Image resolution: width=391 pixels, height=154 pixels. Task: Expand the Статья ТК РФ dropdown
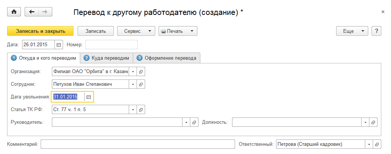pos(133,110)
